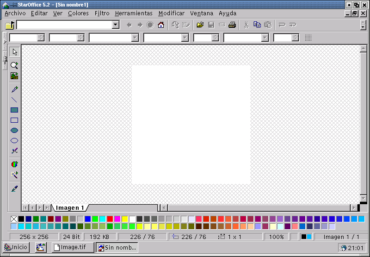Image resolution: width=370 pixels, height=257 pixels.
Task: Select the filled rectangle tool
Action: click(14, 110)
